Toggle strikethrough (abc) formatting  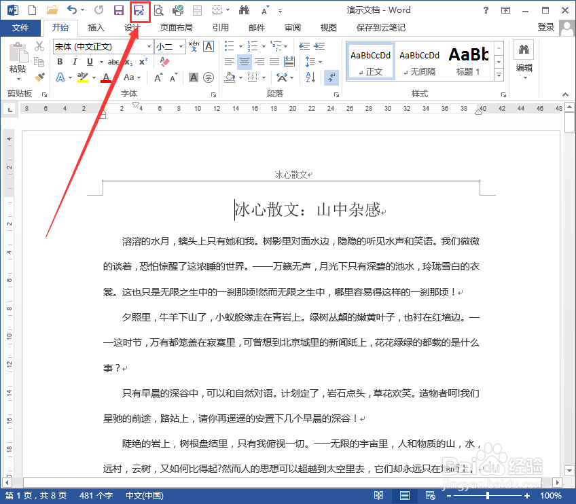click(113, 62)
